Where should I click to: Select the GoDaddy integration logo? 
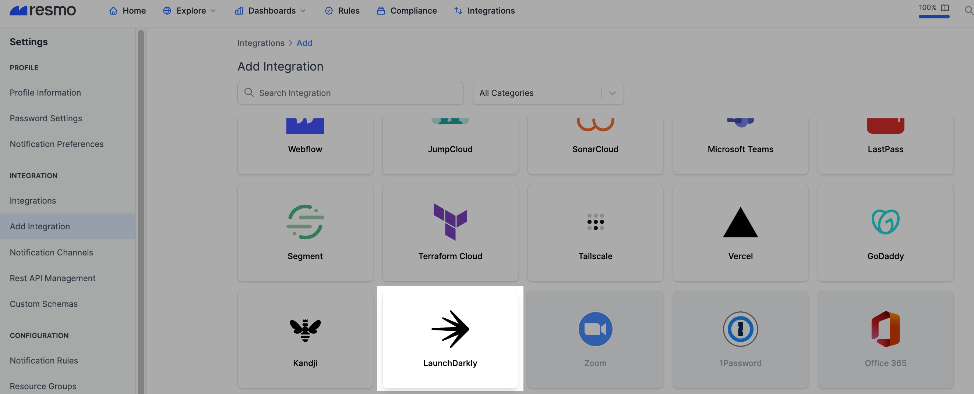[885, 222]
